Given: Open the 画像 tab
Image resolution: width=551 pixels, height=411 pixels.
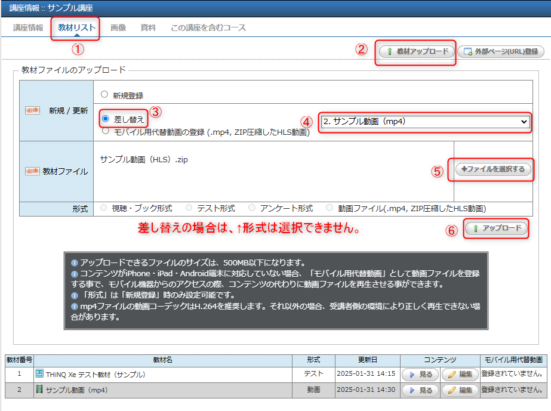Looking at the screenshot, I should pos(118,28).
